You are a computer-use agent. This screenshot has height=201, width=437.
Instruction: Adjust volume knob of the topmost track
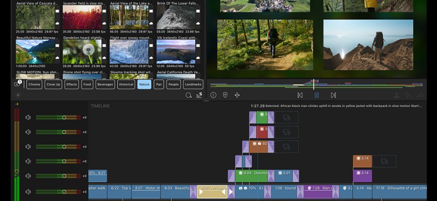tap(64, 118)
